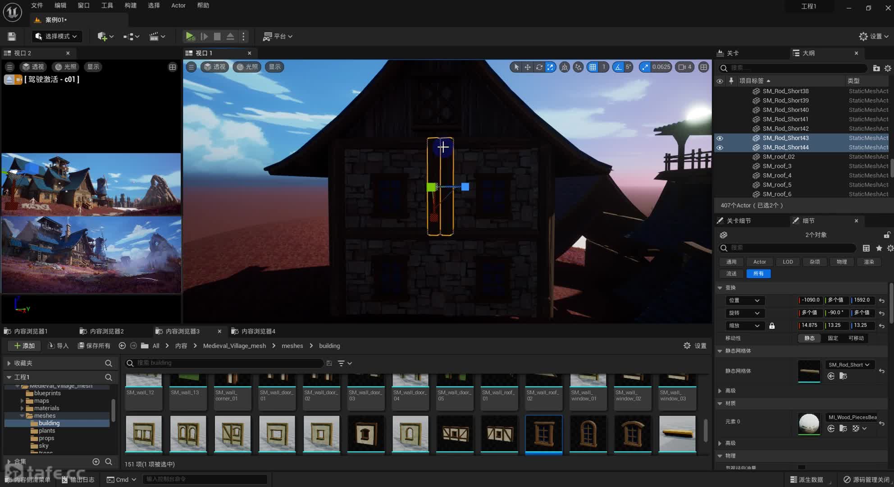Collapse the 变换 transform section
The width and height of the screenshot is (894, 487).
click(x=720, y=288)
